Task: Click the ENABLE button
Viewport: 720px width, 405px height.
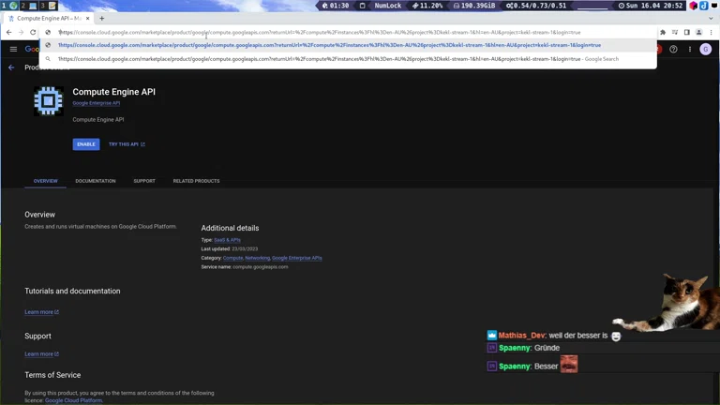Action: (x=86, y=144)
